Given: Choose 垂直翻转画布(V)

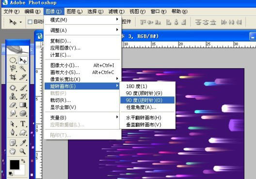Looking at the screenshot, I should pos(147,125).
